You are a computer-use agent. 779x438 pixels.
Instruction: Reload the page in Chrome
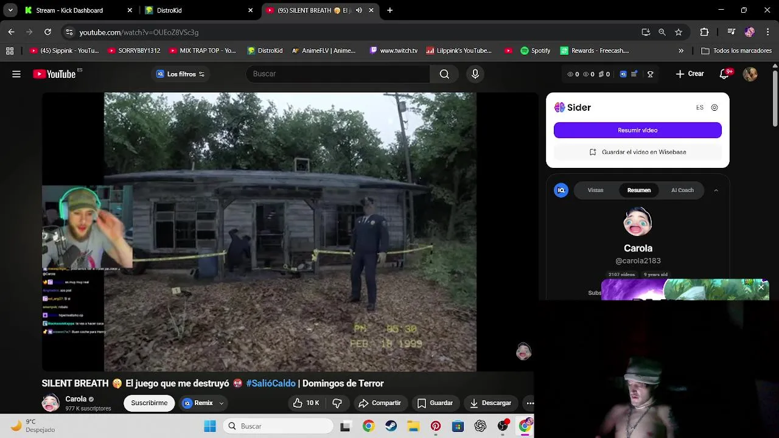47,32
